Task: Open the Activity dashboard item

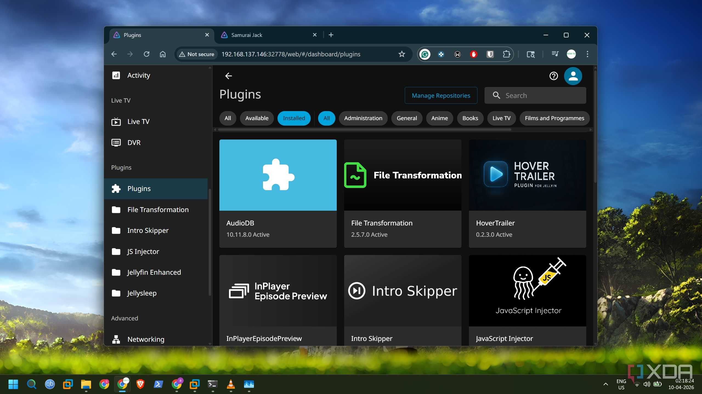Action: [x=155, y=75]
